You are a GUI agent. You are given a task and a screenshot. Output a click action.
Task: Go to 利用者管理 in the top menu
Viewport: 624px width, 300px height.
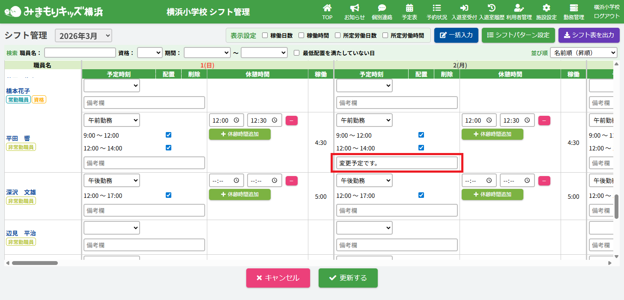pyautogui.click(x=519, y=12)
